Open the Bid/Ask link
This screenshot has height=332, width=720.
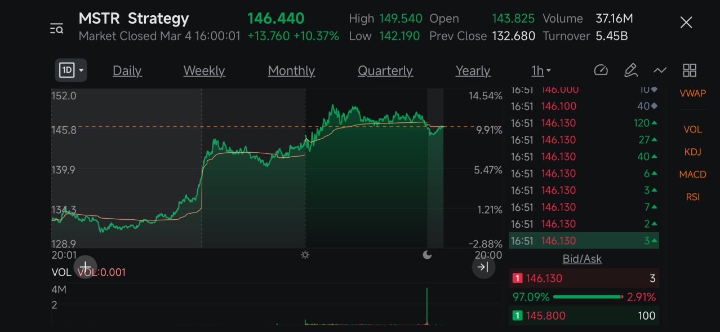click(582, 259)
